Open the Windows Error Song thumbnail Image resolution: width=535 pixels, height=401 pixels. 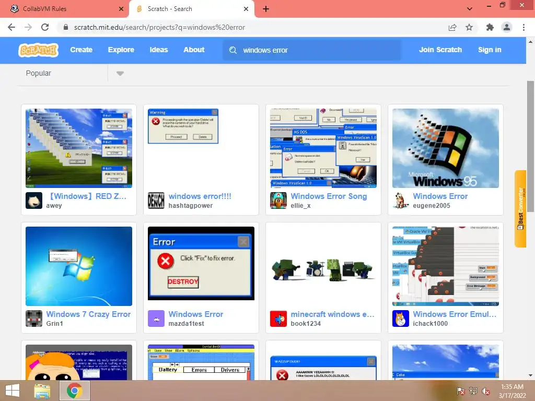[x=323, y=148]
